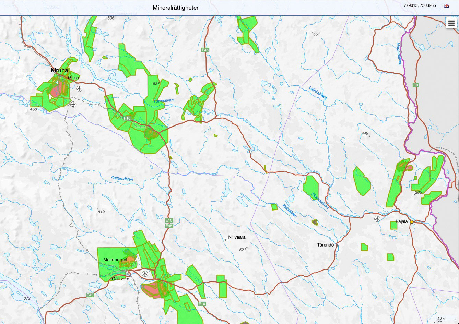Click the airfield marker beside Nilivaara

click(x=225, y=240)
